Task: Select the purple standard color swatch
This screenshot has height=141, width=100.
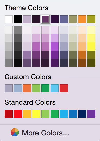Action: pos(91,114)
